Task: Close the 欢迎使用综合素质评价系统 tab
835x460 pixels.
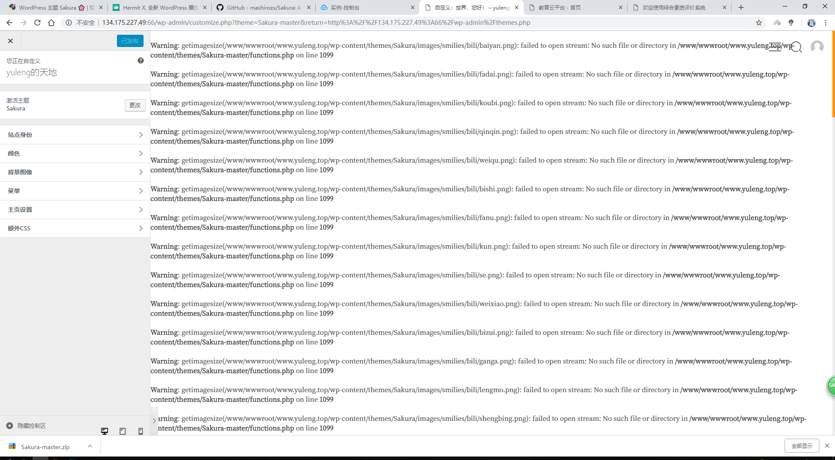Action: [x=725, y=7]
